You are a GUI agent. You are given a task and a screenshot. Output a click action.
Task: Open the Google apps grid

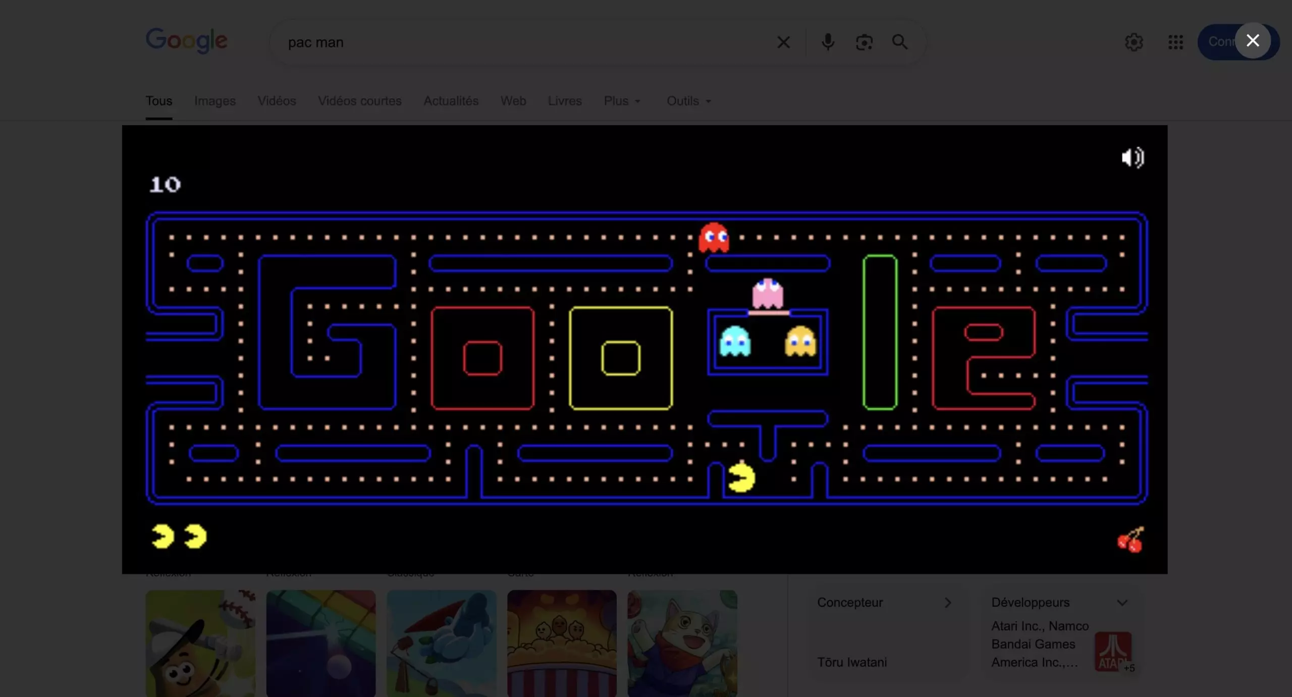point(1175,42)
